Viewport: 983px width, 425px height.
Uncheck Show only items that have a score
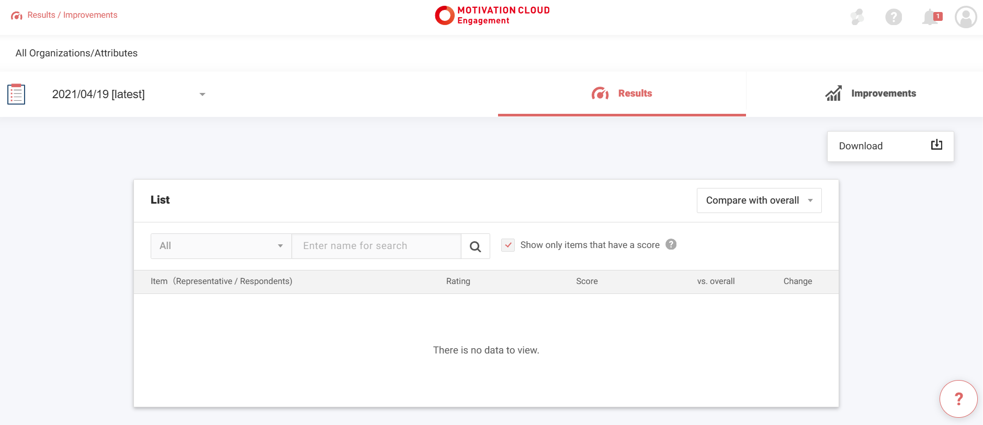508,245
